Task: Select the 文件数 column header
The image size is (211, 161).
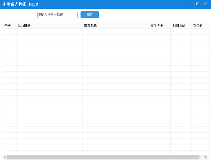Action: pyautogui.click(x=199, y=26)
